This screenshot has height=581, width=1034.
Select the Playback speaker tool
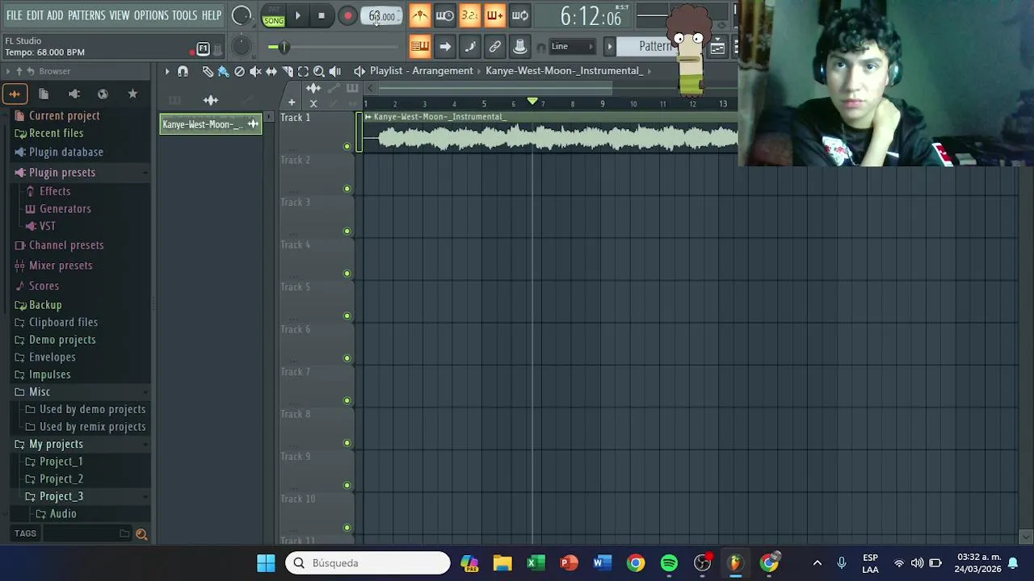[x=334, y=71]
